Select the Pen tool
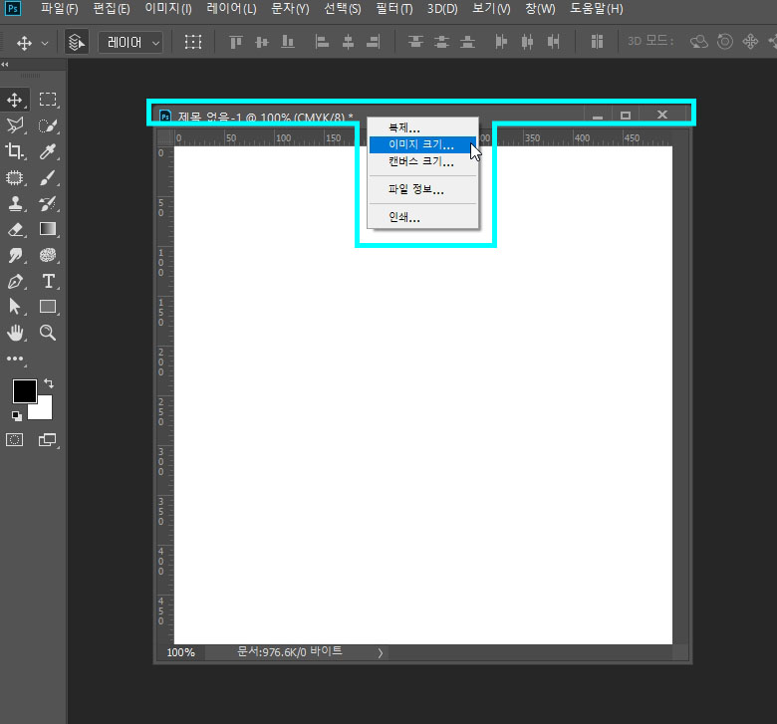The width and height of the screenshot is (777, 724). [15, 281]
